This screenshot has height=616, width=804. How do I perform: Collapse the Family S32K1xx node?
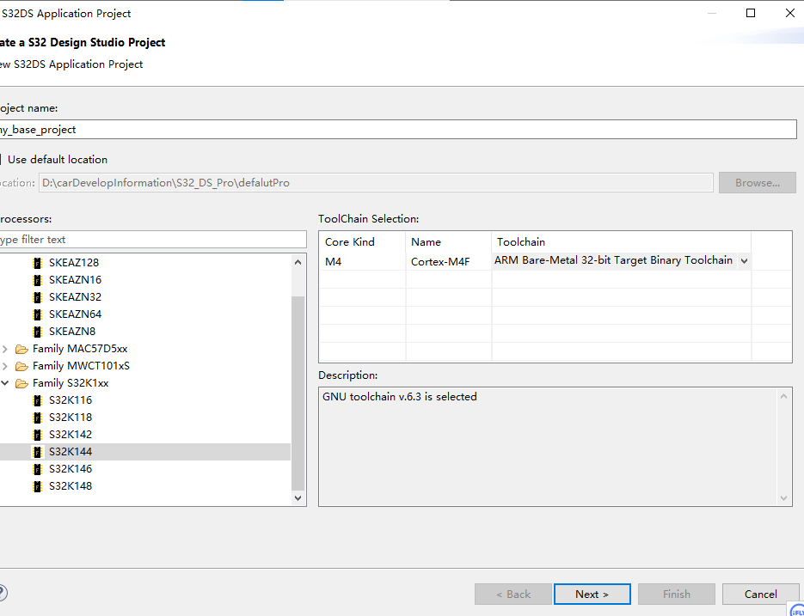[5, 383]
